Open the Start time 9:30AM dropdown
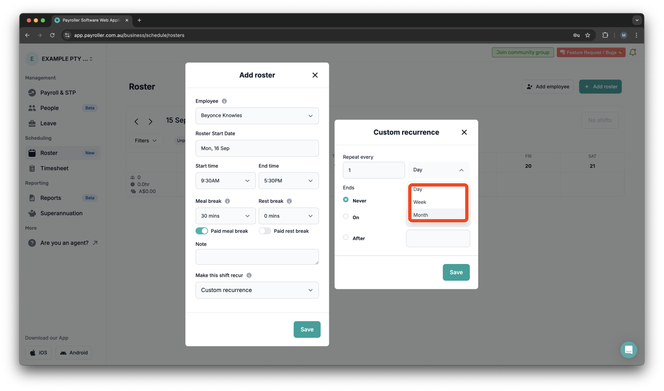664x391 pixels. tap(226, 181)
